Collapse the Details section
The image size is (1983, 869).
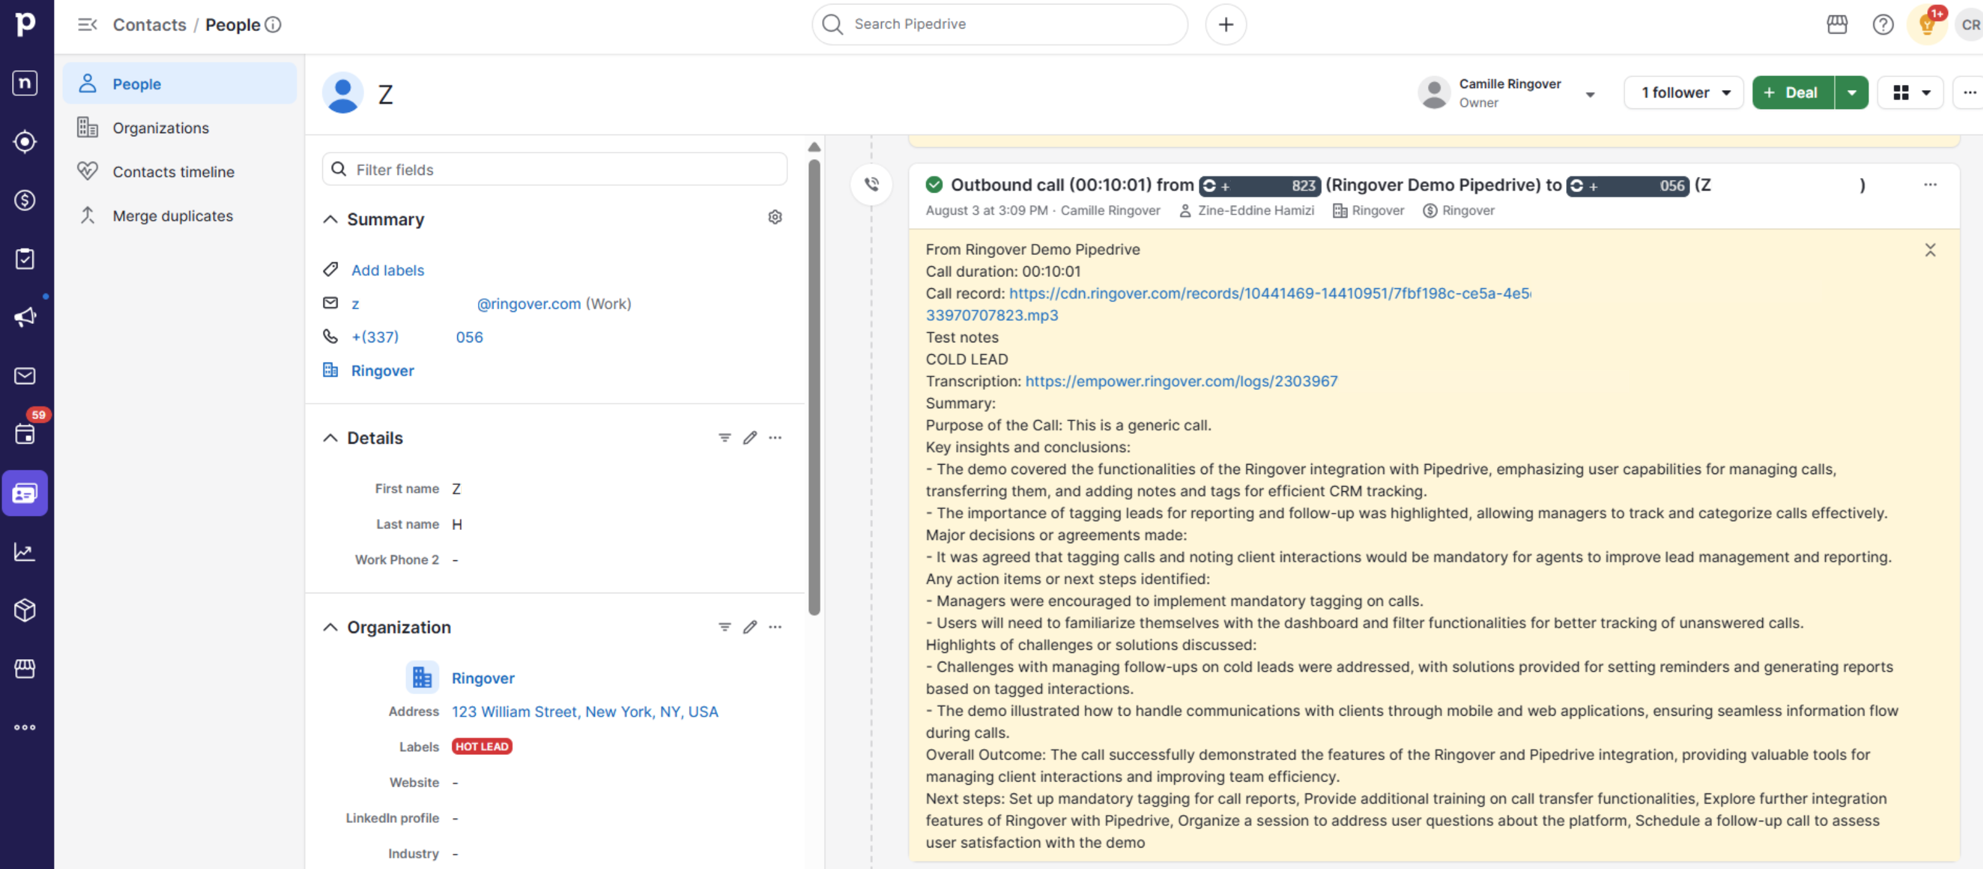point(330,437)
